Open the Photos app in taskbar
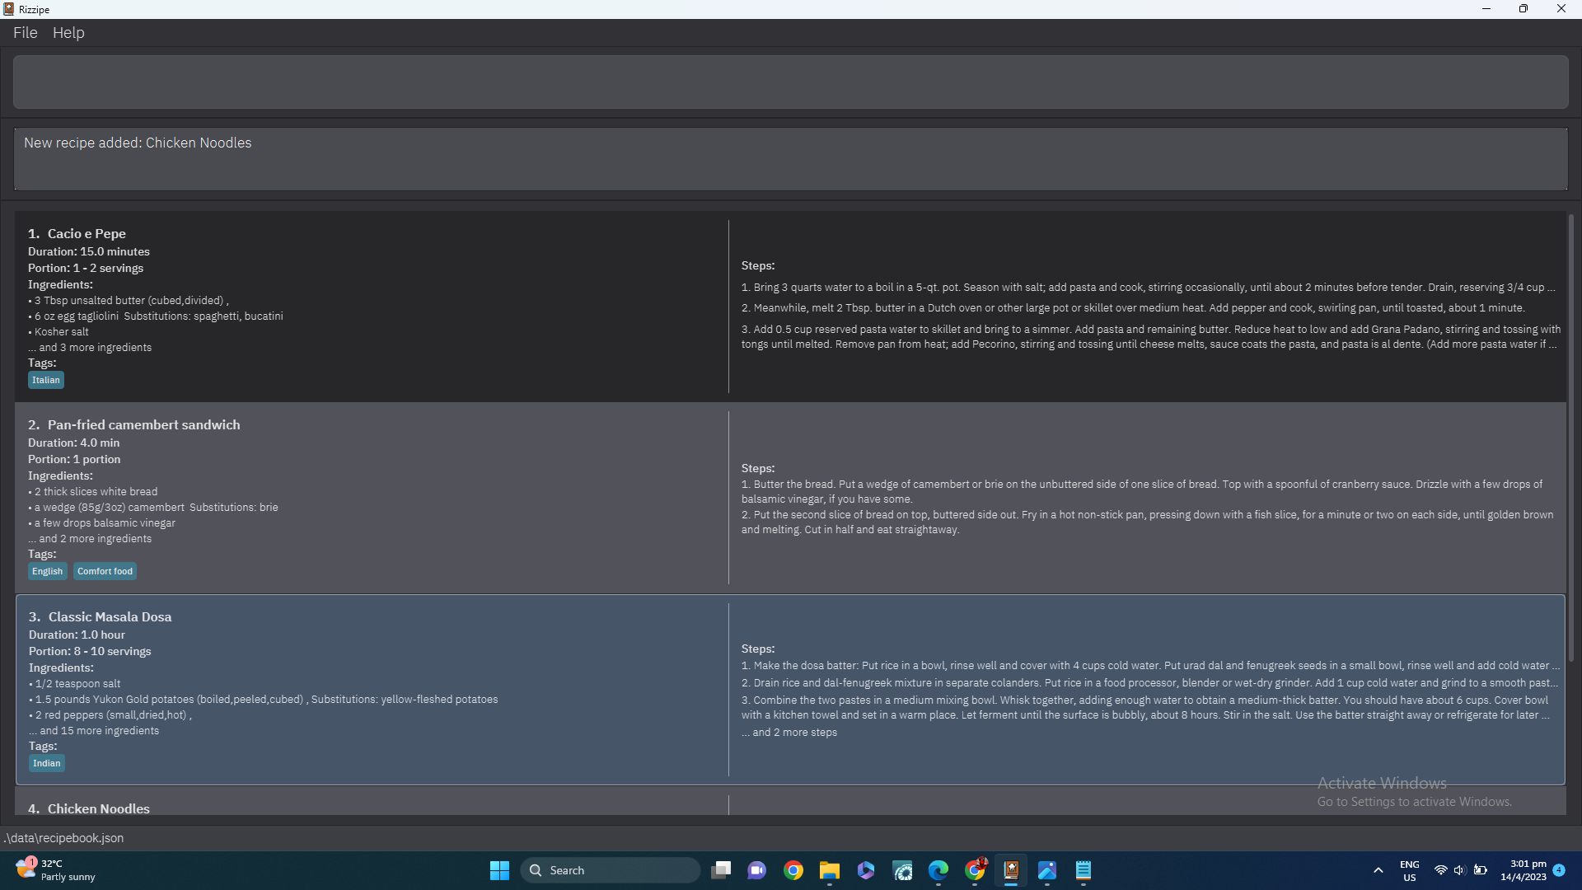 (x=1047, y=870)
